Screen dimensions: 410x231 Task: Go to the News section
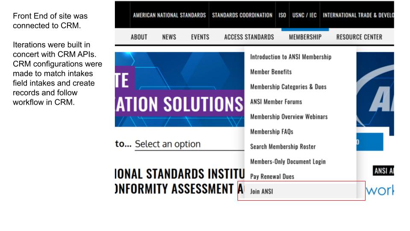tap(169, 37)
